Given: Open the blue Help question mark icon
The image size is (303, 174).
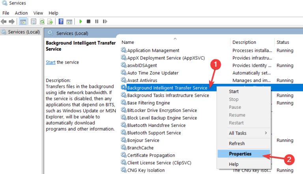Looking at the screenshot, I should click(x=61, y=21).
